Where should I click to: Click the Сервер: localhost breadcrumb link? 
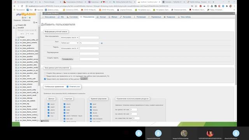pyautogui.click(x=52, y=14)
